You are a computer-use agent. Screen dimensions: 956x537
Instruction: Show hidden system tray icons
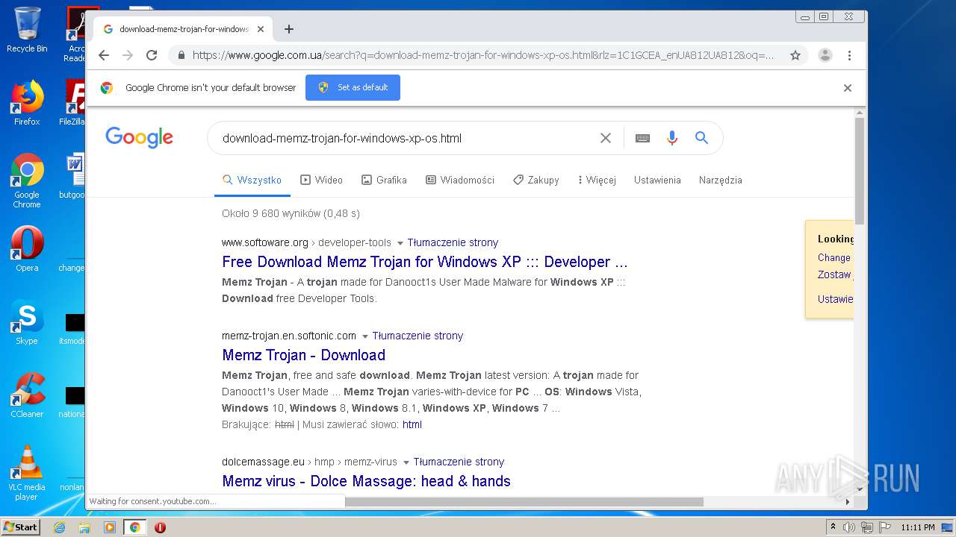click(x=833, y=527)
